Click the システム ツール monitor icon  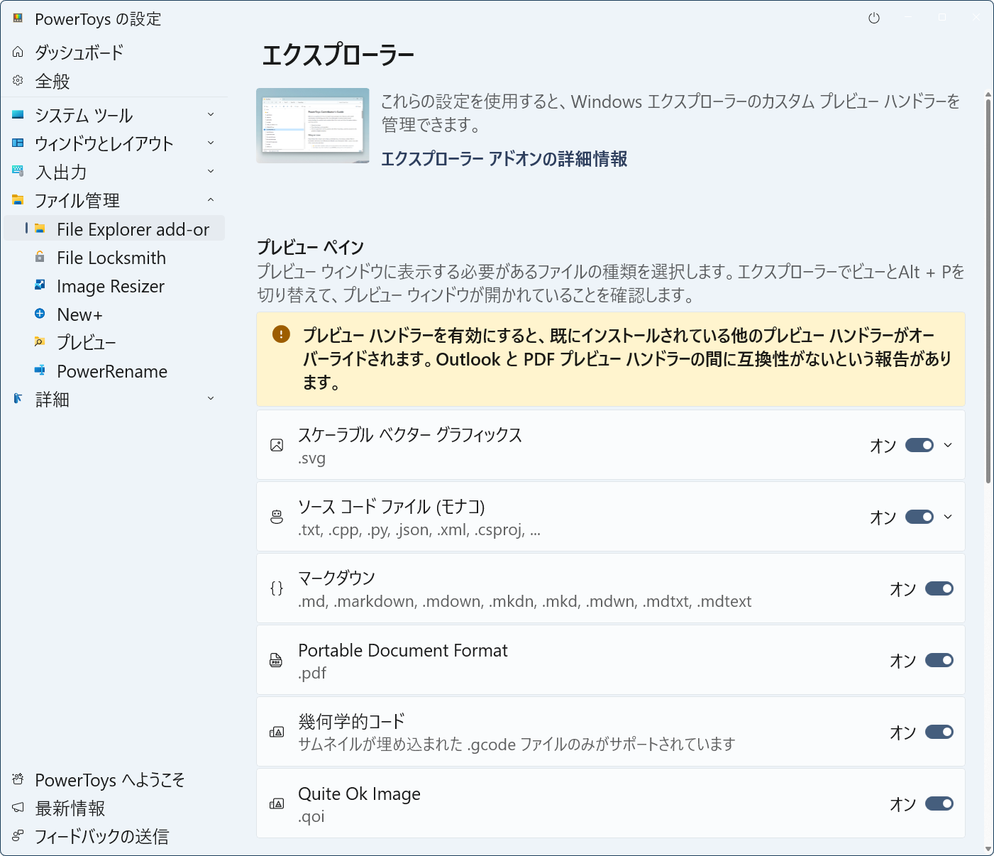point(18,114)
